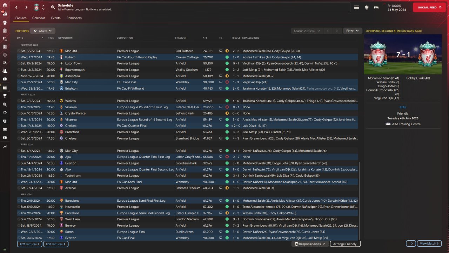This screenshot has height=253, width=449.
Task: Open the circular arrows icon in the sidebar
Action: (x=5, y=113)
